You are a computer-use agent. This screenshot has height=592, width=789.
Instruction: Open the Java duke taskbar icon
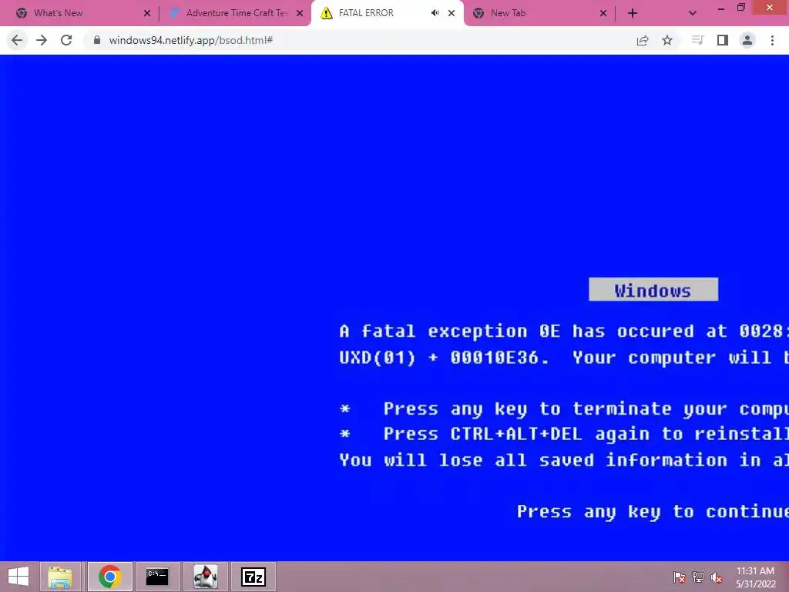tap(205, 577)
